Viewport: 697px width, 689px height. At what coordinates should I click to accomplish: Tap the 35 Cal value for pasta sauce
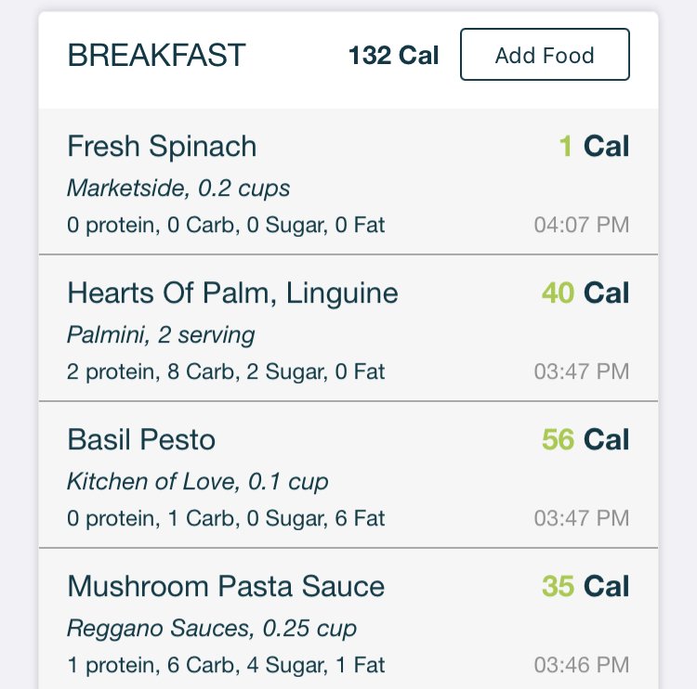pyautogui.click(x=585, y=586)
